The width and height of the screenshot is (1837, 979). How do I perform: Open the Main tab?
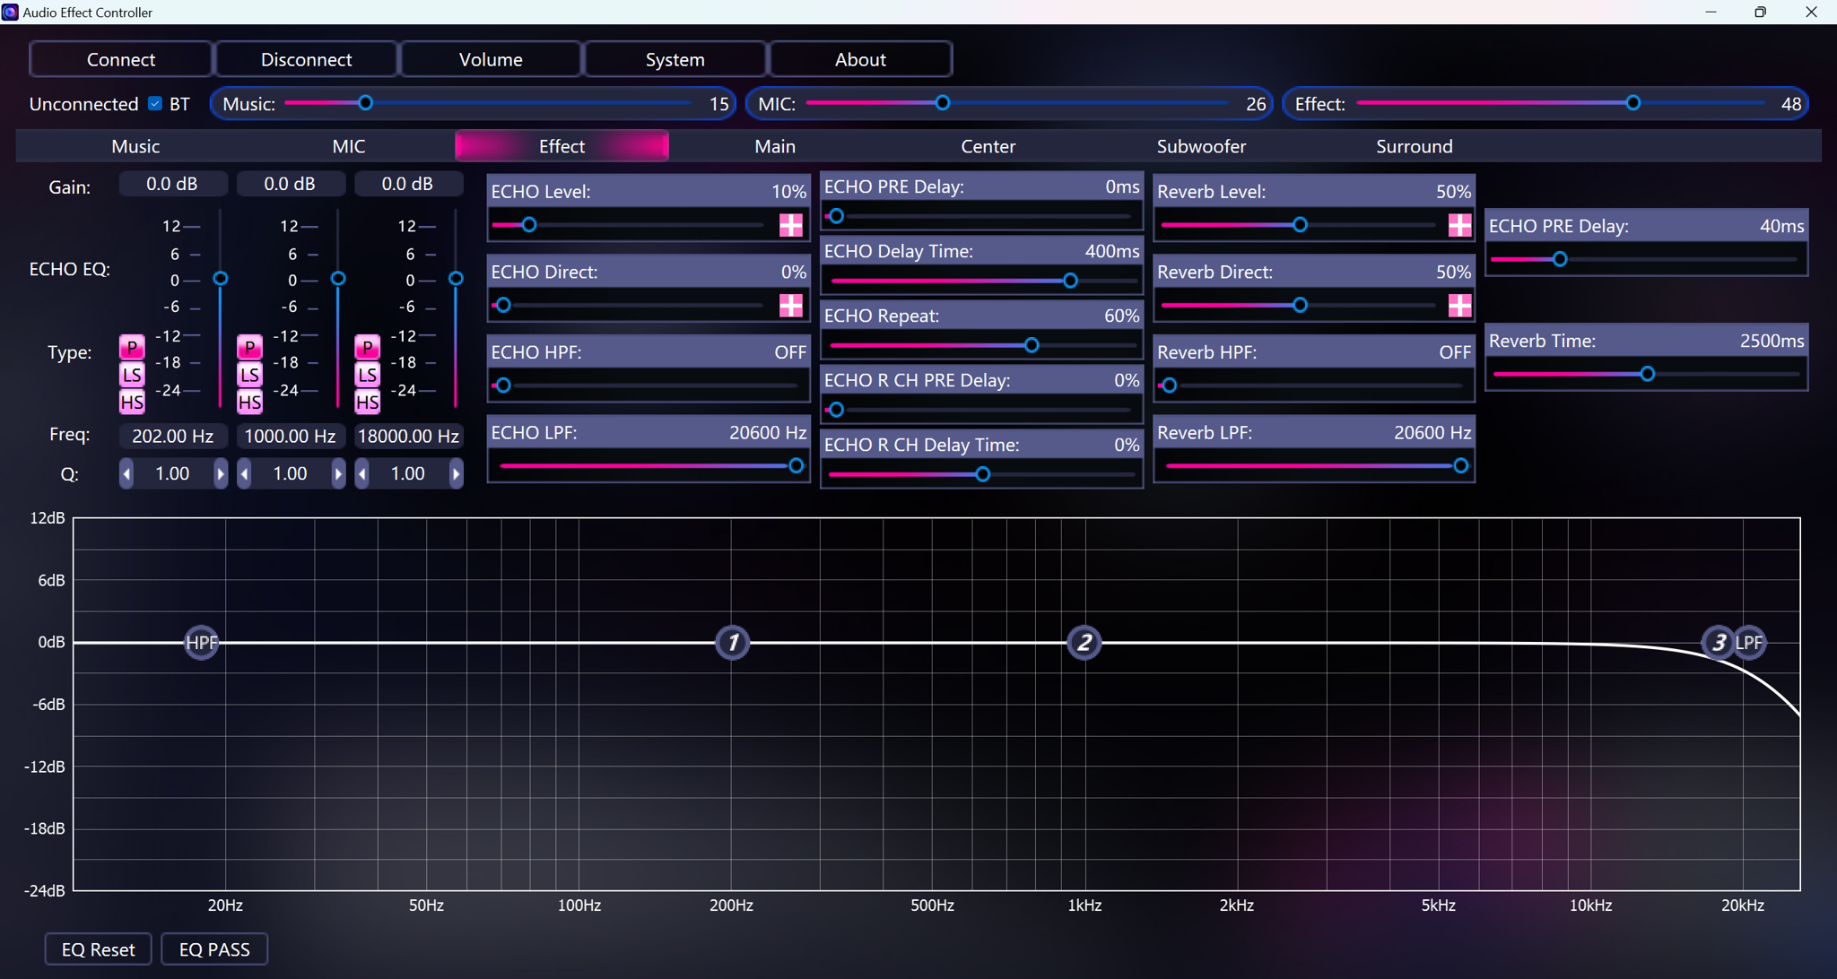(775, 146)
